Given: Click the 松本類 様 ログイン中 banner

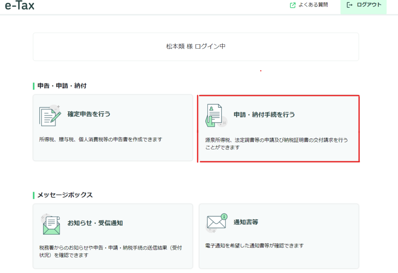Looking at the screenshot, I should click(x=196, y=47).
